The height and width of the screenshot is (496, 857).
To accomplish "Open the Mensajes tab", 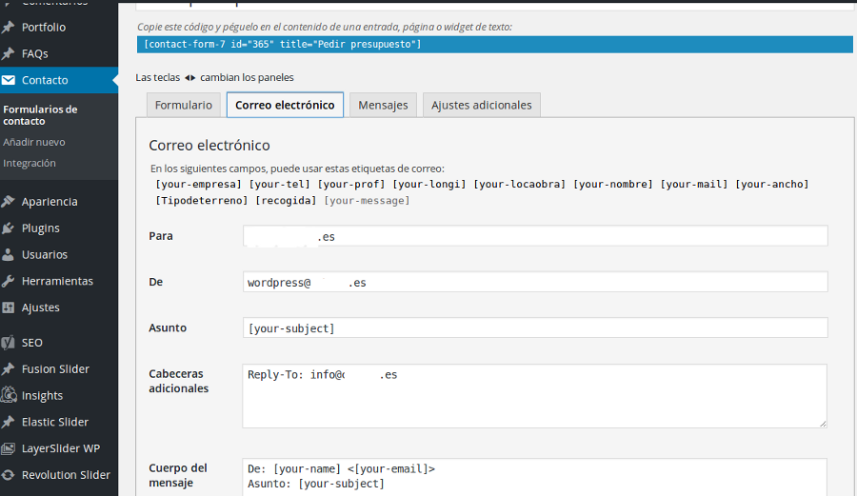I will click(383, 106).
